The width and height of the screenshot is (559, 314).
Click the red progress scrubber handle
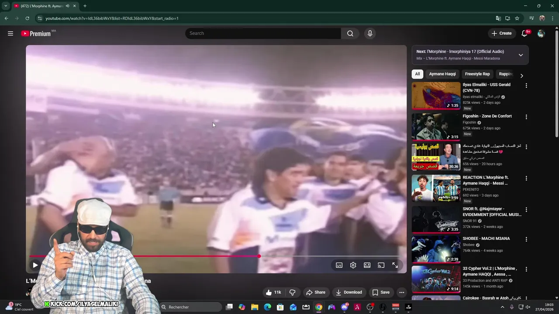(259, 256)
